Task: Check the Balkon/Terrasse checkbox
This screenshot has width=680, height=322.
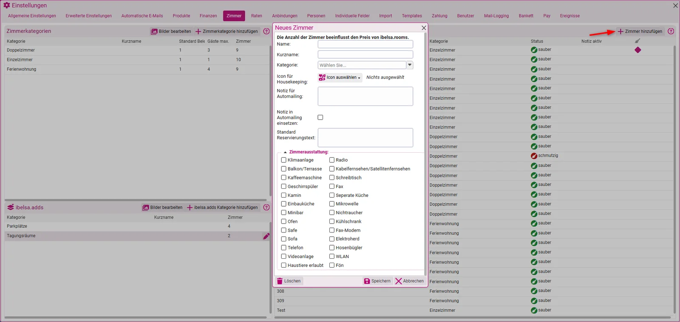Action: pyautogui.click(x=283, y=169)
